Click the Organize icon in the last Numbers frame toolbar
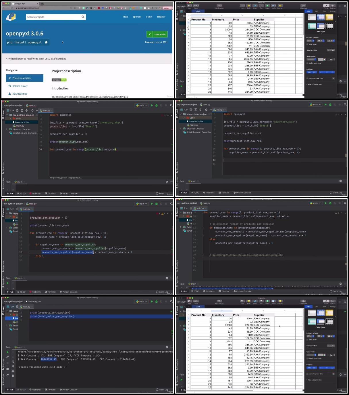The image size is (349, 395). tap(333, 302)
